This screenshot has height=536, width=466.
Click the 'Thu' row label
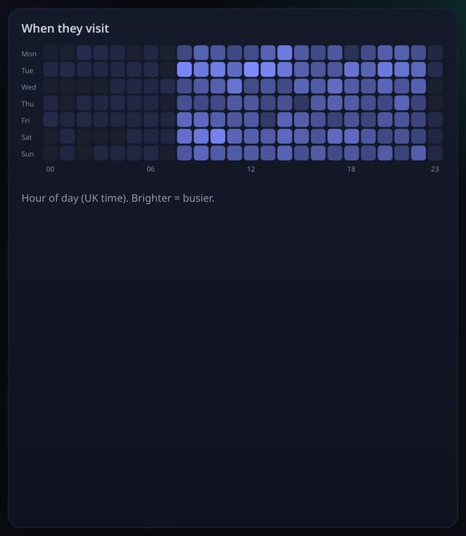tap(28, 104)
